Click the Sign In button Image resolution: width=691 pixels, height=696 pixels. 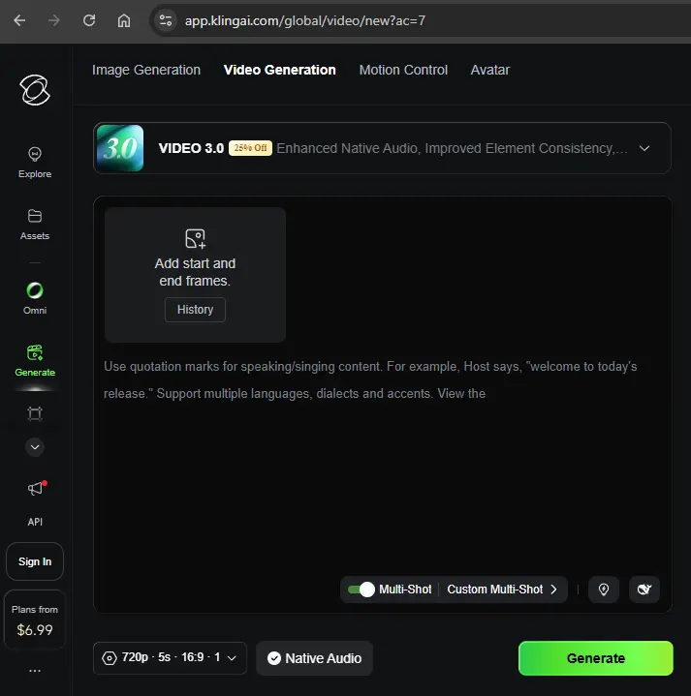tap(35, 561)
